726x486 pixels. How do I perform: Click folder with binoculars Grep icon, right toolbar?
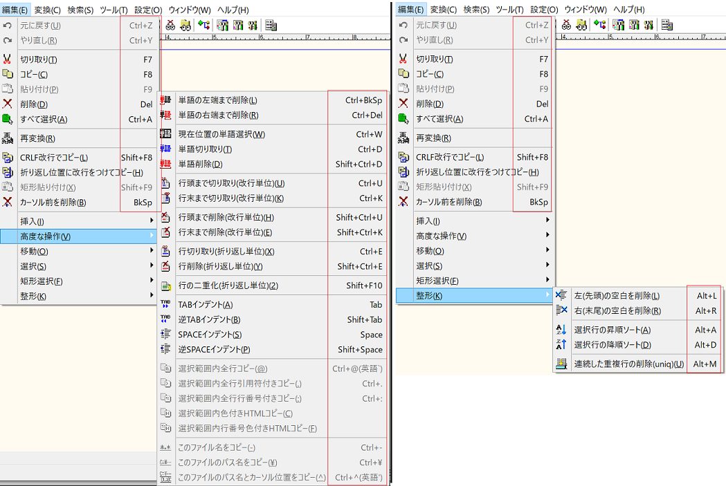[581, 25]
